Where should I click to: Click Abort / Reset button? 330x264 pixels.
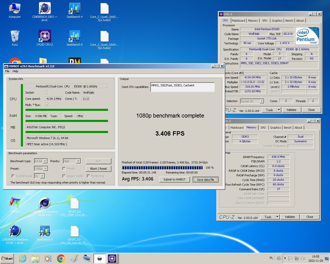click(98, 169)
